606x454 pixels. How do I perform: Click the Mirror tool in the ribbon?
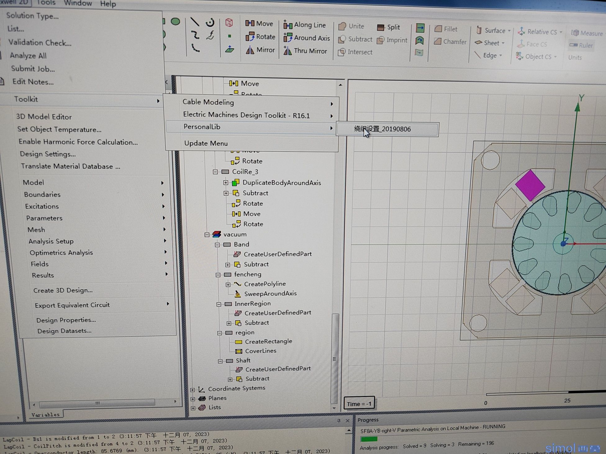tap(260, 50)
